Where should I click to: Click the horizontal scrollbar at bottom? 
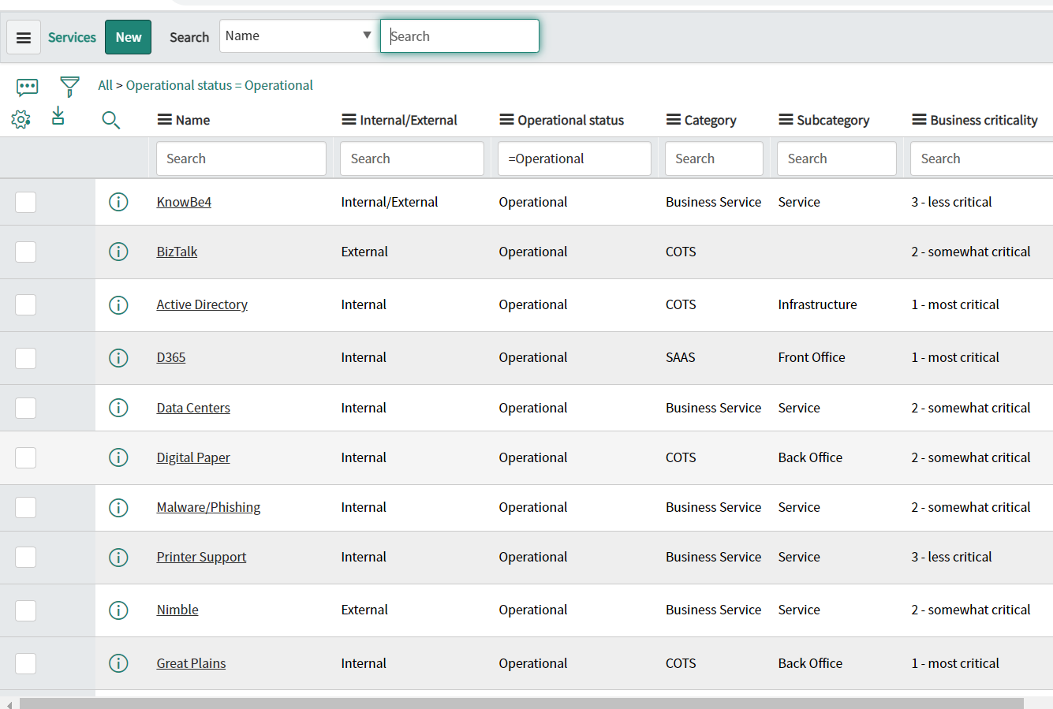[x=521, y=703]
